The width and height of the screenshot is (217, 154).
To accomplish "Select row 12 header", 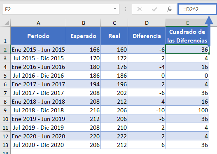I will click(5, 136).
